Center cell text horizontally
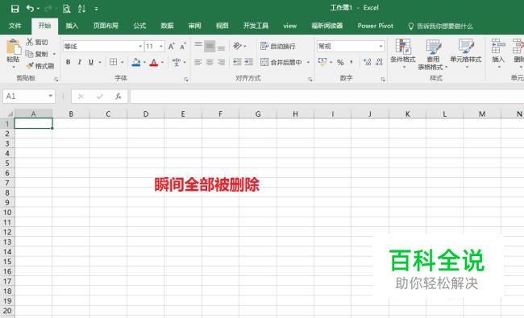 (x=210, y=62)
